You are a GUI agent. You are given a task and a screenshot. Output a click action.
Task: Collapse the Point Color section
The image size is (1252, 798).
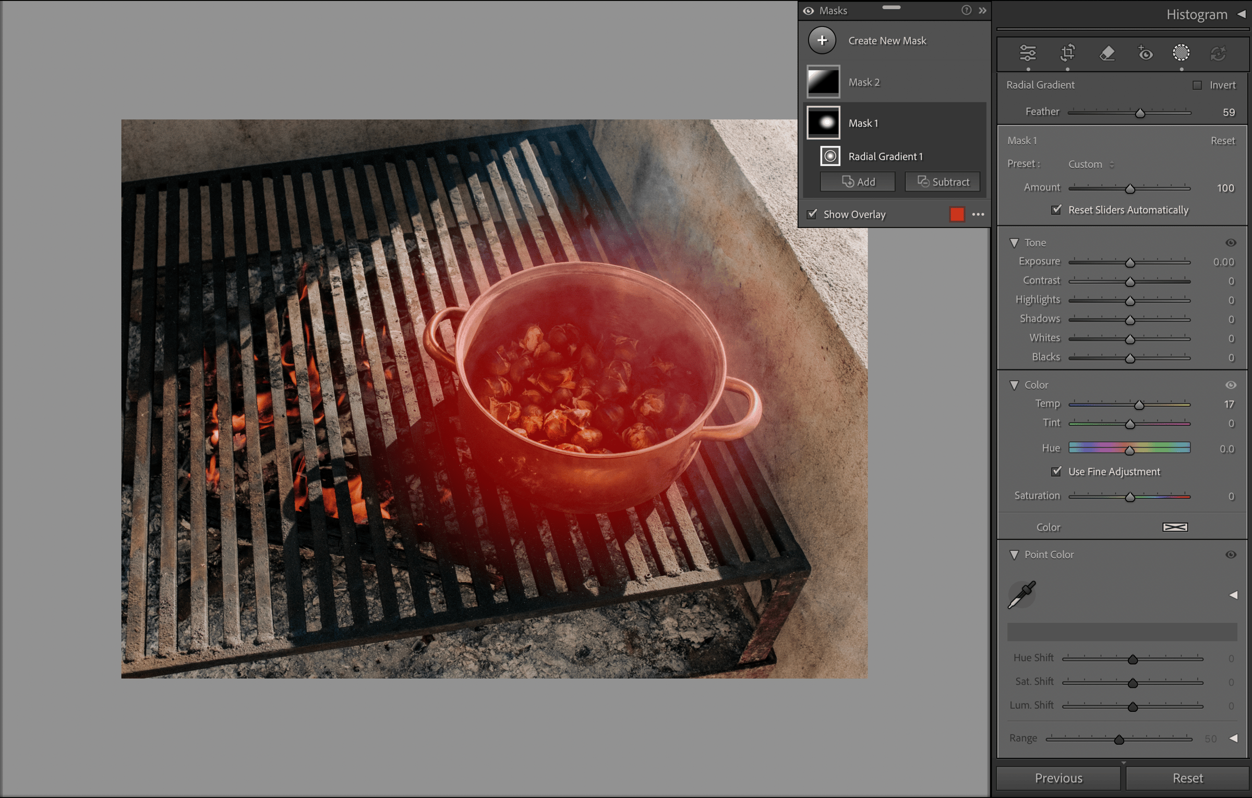(x=1014, y=554)
